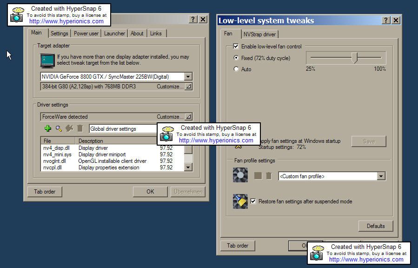Open the NVIDIA GeForce 8800 GTX adapter dropdown
Screen dimensions: 418x268
click(188, 76)
